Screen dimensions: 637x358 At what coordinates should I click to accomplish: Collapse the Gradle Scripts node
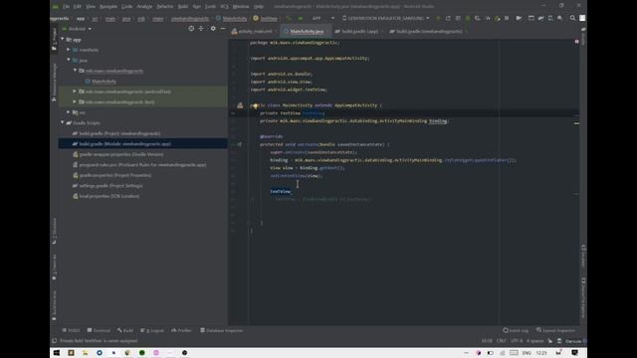(63, 122)
